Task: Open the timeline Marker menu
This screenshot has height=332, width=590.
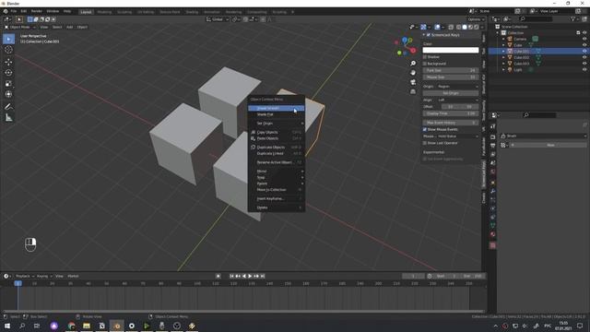Action: (x=73, y=277)
